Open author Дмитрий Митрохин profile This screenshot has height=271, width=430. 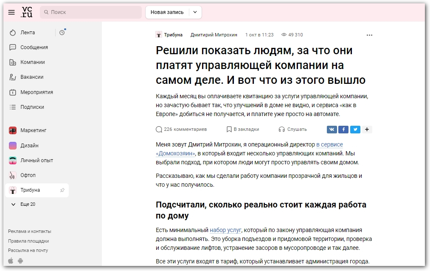(x=214, y=35)
